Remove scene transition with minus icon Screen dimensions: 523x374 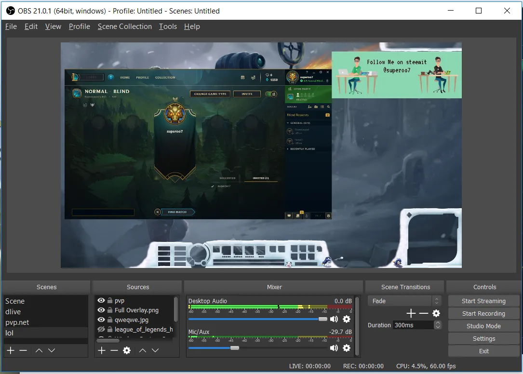(x=424, y=313)
